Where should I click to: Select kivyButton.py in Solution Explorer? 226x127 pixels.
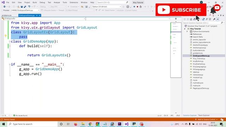[x=198, y=61]
